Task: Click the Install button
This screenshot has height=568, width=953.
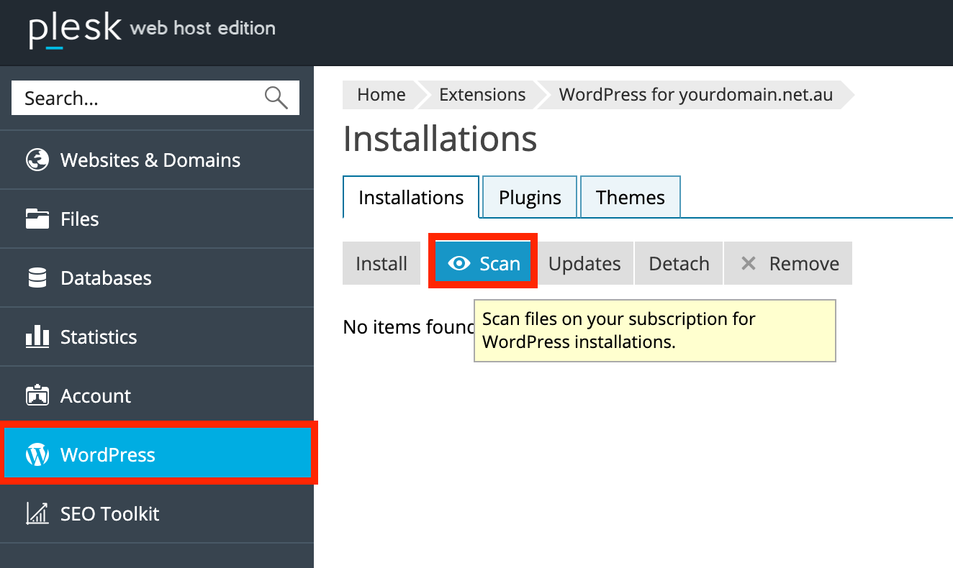Action: pyautogui.click(x=381, y=264)
